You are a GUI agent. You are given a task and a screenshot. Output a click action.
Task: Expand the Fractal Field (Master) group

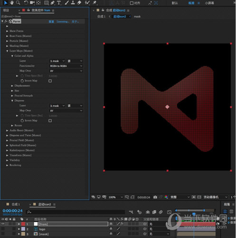(7, 140)
